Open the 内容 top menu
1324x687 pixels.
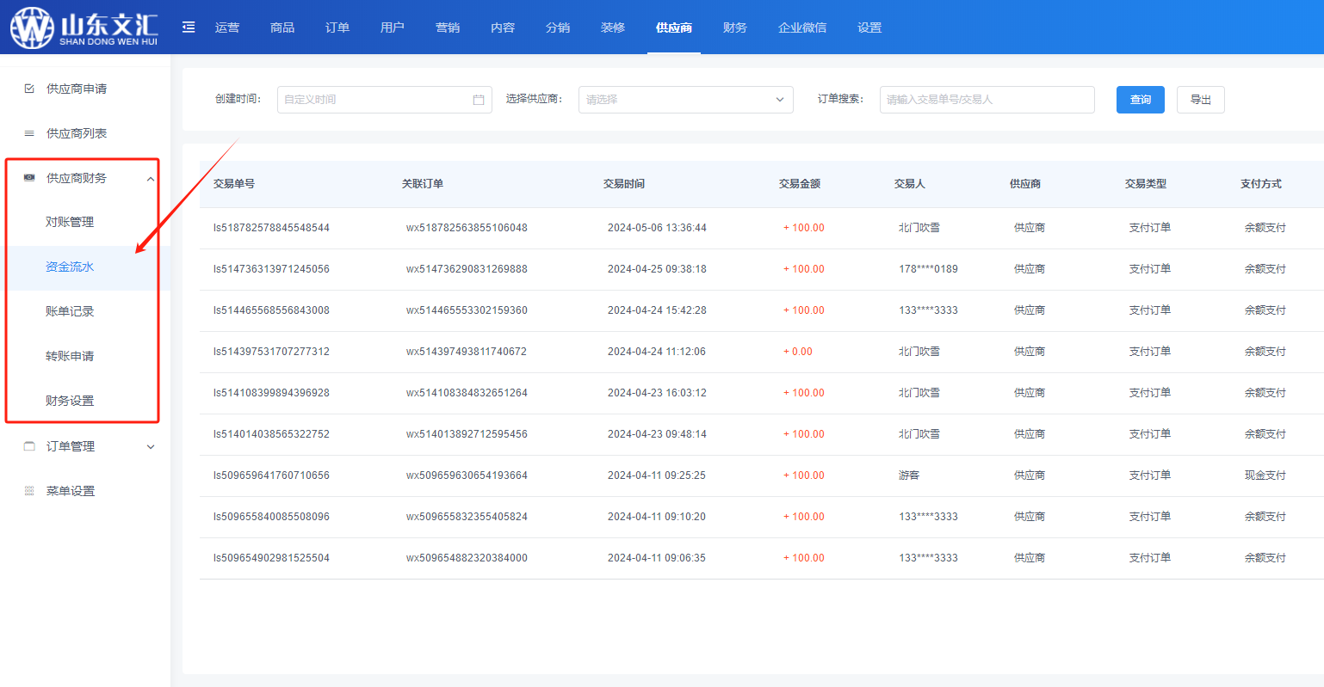pos(503,28)
